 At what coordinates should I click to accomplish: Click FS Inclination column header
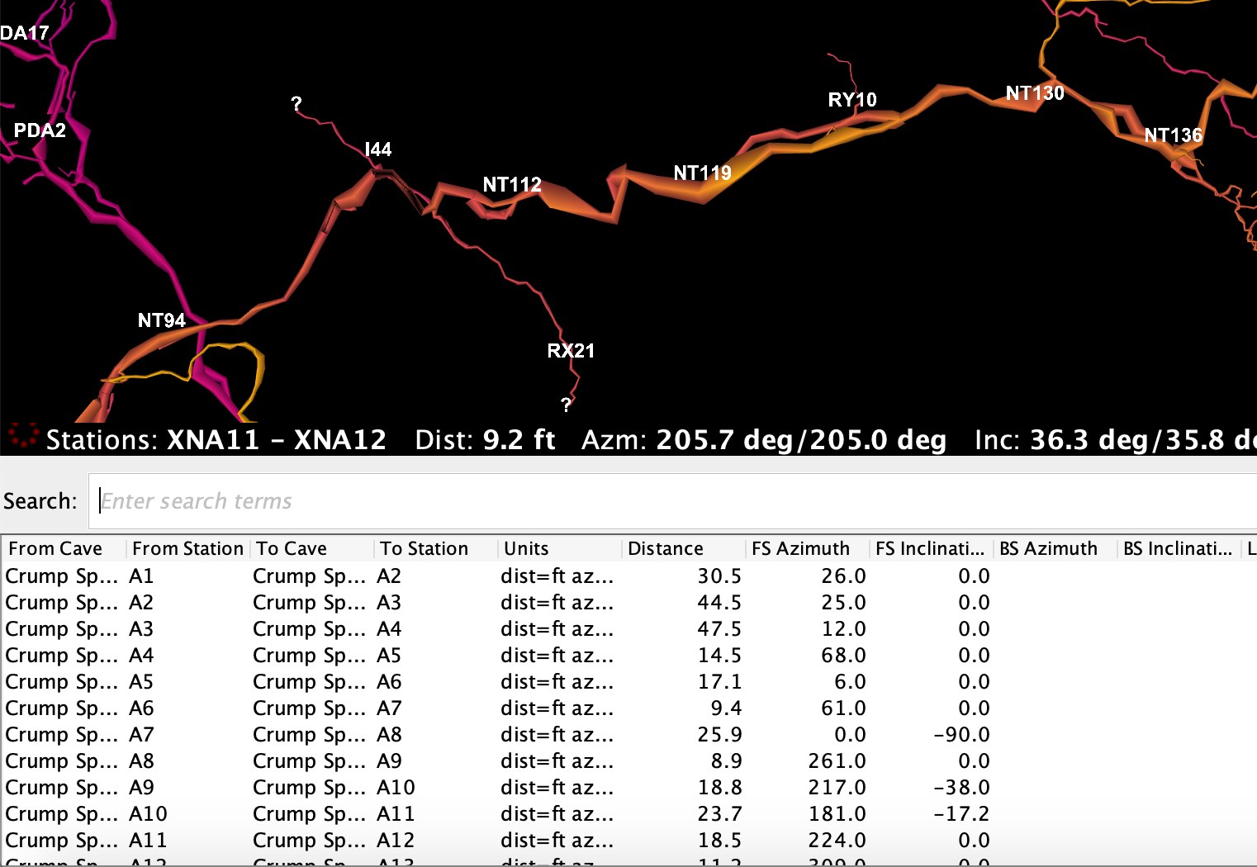(x=930, y=548)
